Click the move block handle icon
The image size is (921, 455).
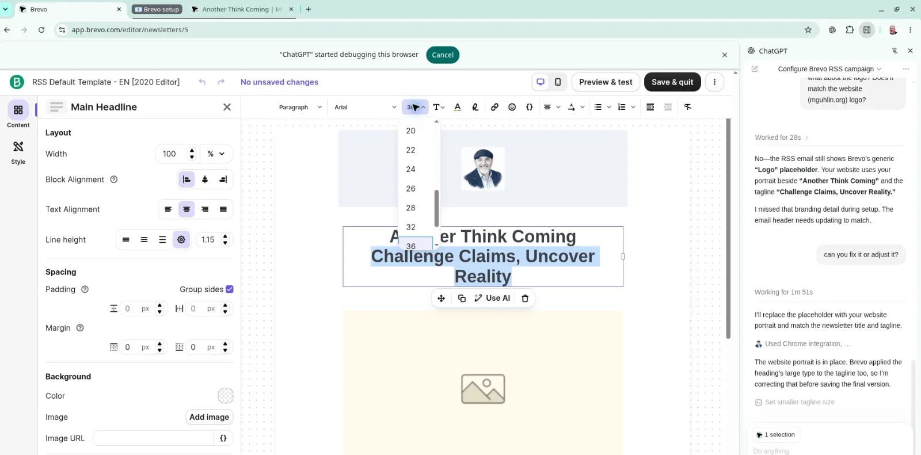point(442,298)
